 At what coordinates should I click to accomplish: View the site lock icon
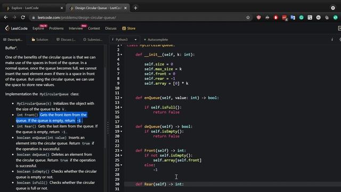tap(34, 18)
